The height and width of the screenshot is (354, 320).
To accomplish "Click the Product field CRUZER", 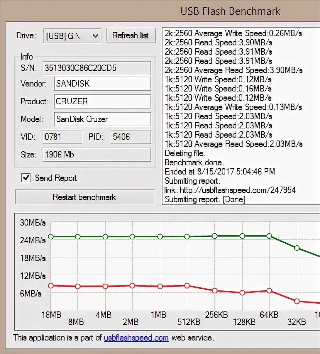I will [x=102, y=101].
